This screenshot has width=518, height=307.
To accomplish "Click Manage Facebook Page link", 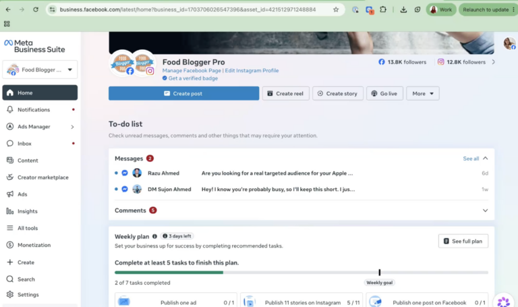I will [x=192, y=70].
